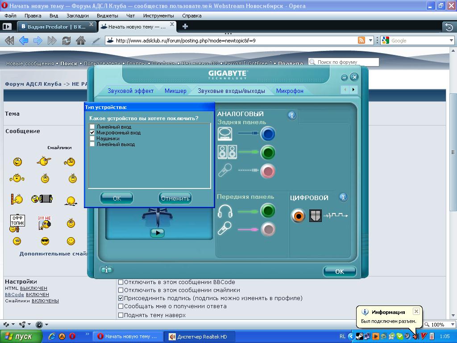Click Opera's home toolbar button
This screenshot has height=343, width=457.
click(81, 41)
